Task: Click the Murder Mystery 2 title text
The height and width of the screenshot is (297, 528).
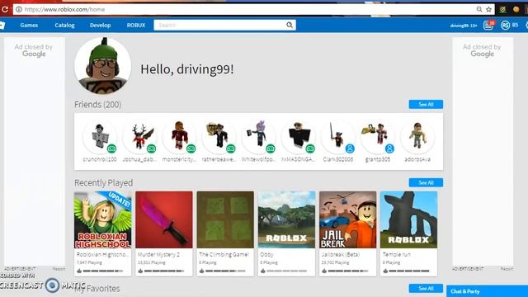Action: [x=158, y=255]
